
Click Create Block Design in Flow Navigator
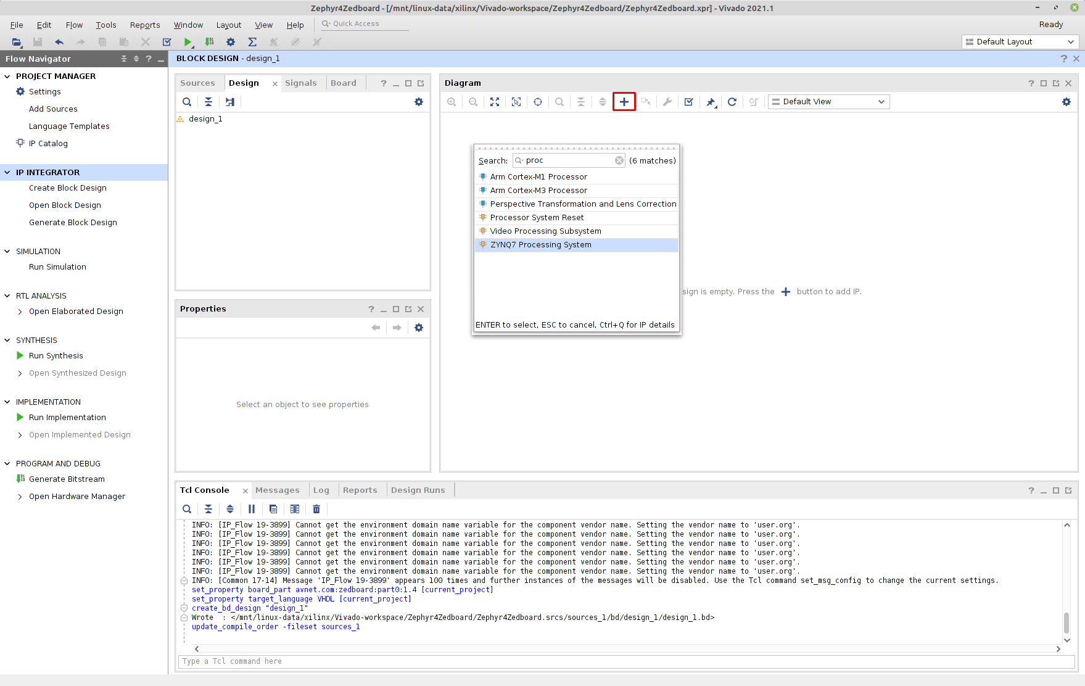(x=68, y=188)
